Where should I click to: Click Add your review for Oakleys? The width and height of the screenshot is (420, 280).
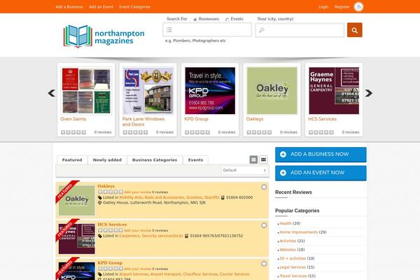coord(137,192)
